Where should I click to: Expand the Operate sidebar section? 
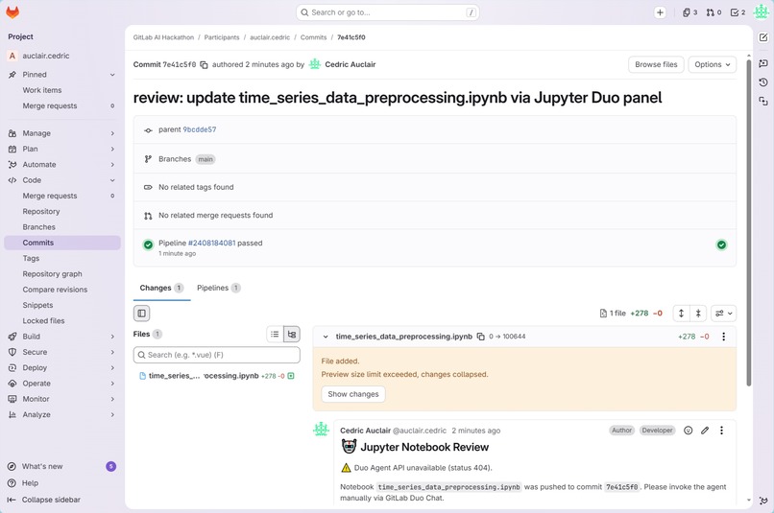point(112,384)
